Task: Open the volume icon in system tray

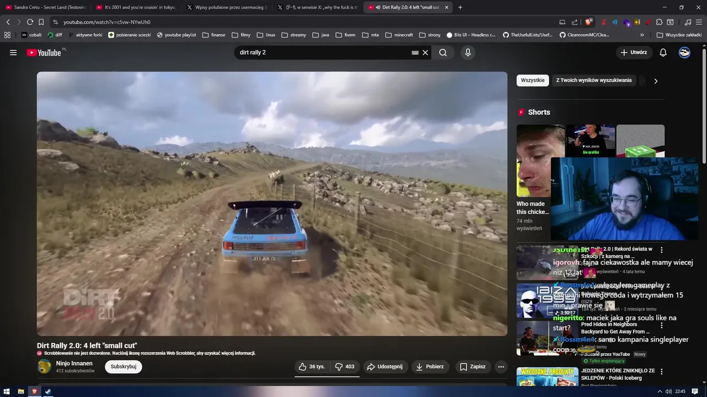Action: coord(668,391)
